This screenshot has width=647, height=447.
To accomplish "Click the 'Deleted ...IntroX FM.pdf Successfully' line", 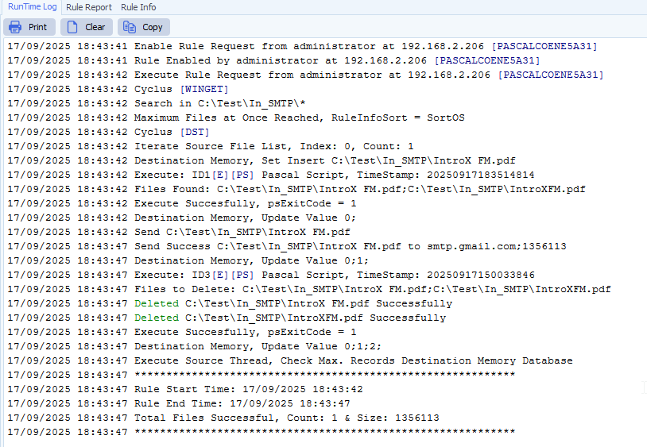I will click(230, 303).
